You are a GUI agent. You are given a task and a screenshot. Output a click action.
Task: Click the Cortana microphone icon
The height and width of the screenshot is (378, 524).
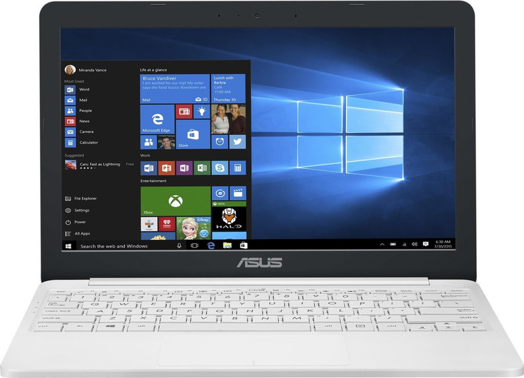tap(179, 245)
